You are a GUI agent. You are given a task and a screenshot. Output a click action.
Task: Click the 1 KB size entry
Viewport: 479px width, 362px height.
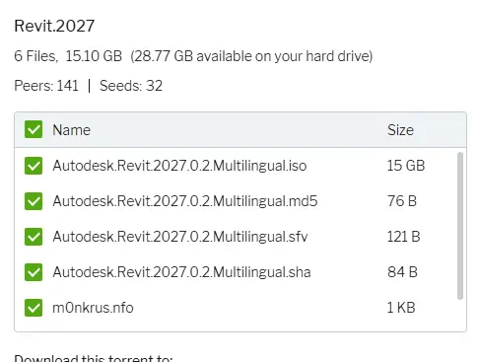point(401,308)
